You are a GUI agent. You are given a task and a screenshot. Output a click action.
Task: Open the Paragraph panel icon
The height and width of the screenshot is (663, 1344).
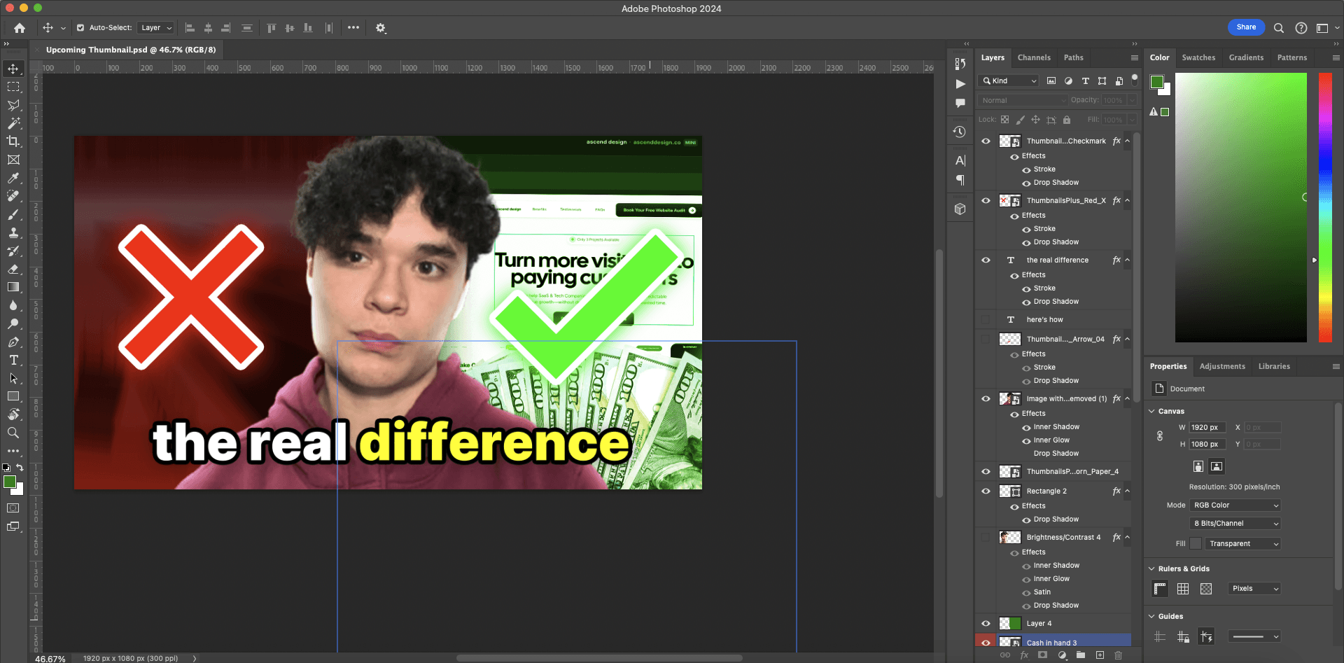coord(960,180)
